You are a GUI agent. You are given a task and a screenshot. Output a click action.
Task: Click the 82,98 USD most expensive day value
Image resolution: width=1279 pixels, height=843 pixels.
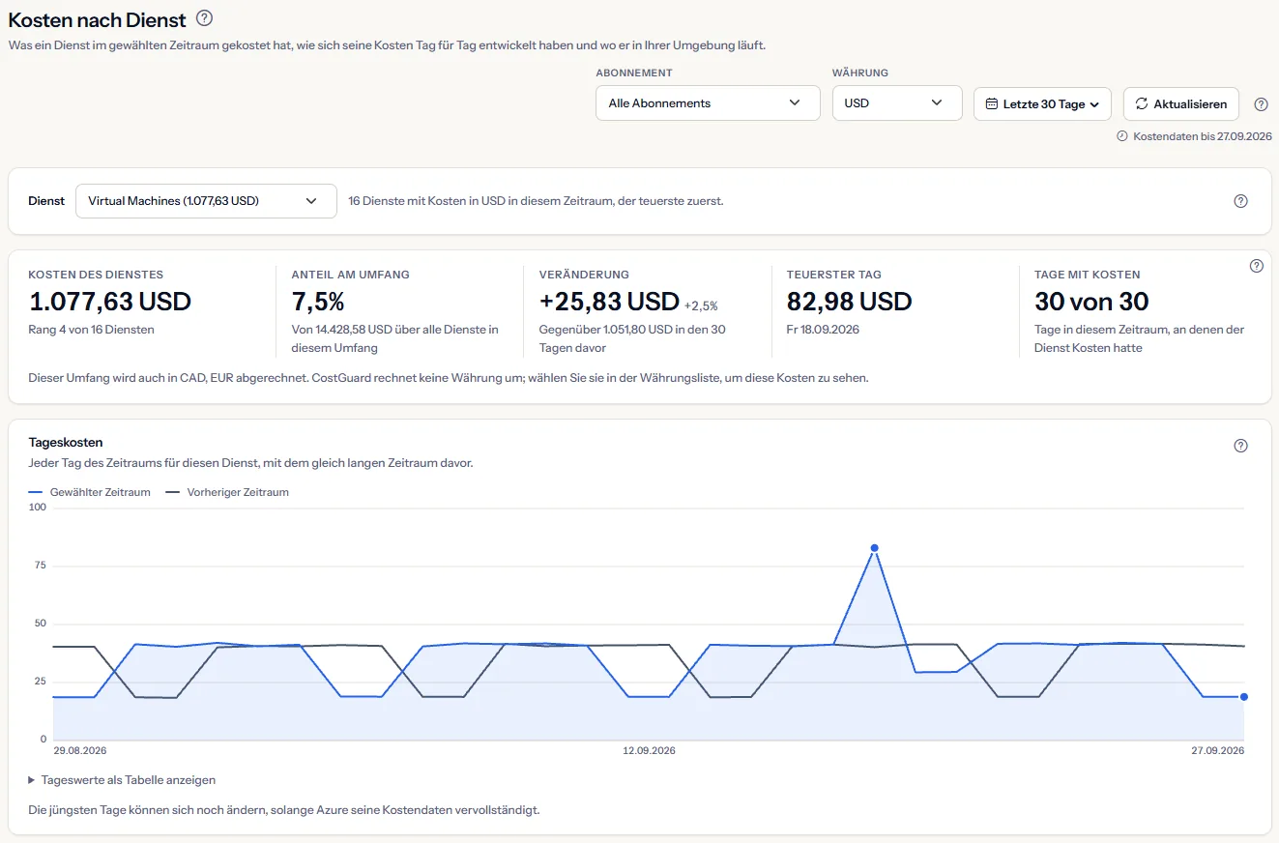[850, 302]
